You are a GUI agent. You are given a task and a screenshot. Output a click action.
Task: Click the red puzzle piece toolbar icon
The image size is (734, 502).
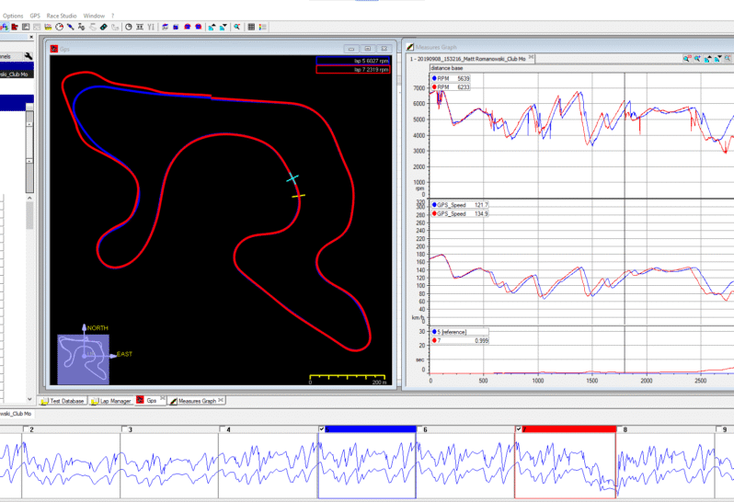(15, 28)
